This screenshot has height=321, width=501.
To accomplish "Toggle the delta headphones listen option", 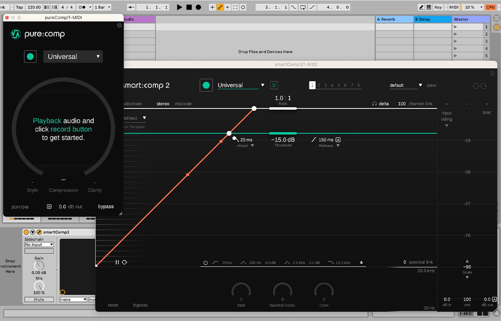I will [x=374, y=104].
